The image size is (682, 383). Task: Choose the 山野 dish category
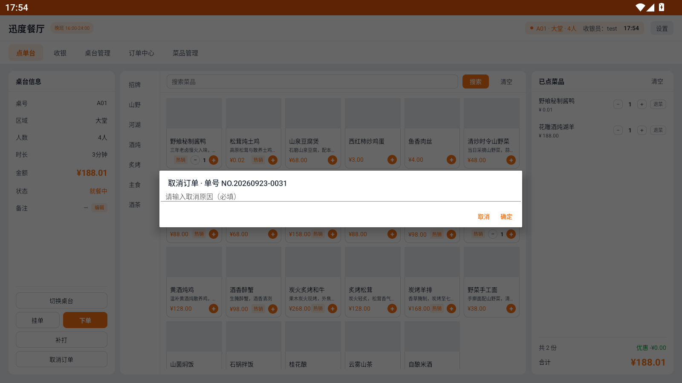pos(135,105)
